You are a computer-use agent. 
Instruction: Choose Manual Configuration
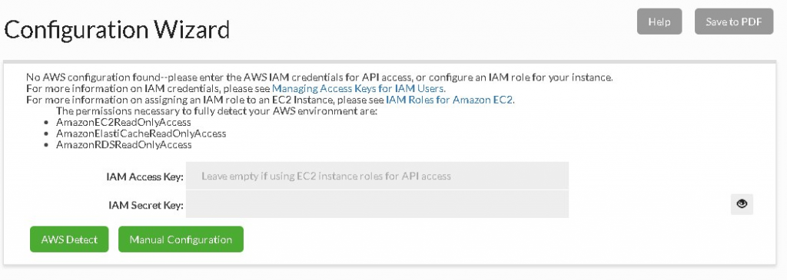(x=181, y=239)
